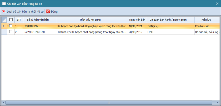Click the red X remove-document icon
The width and height of the screenshot is (221, 106).
[4, 12]
